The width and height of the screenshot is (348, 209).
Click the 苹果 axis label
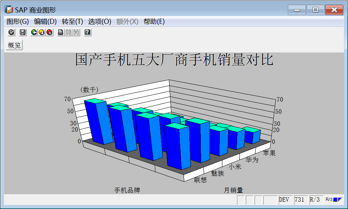tap(269, 153)
